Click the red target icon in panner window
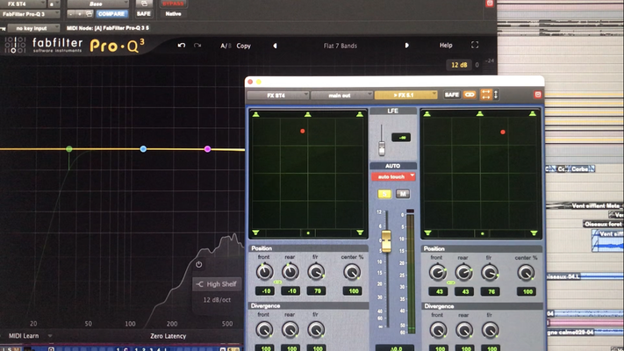624x351 pixels. click(x=538, y=95)
